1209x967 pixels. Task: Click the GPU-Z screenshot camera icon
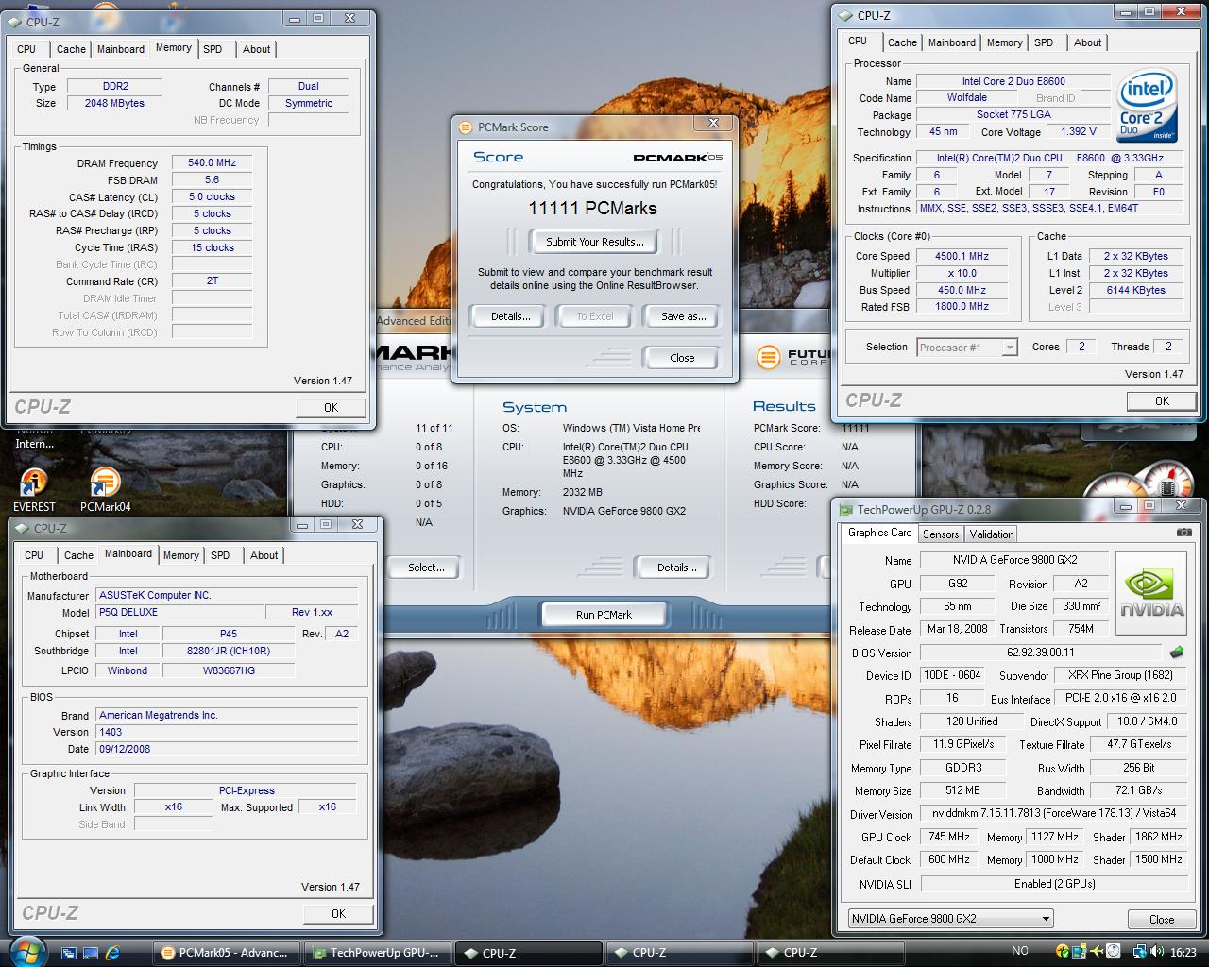coord(1183,533)
